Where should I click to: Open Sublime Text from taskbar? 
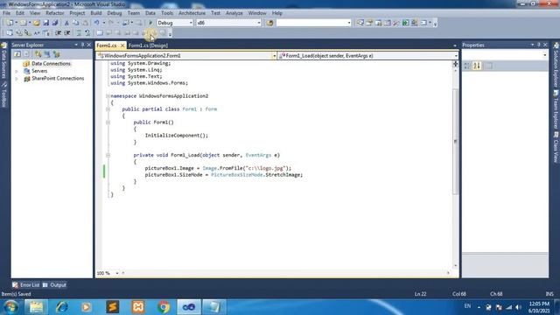112,307
